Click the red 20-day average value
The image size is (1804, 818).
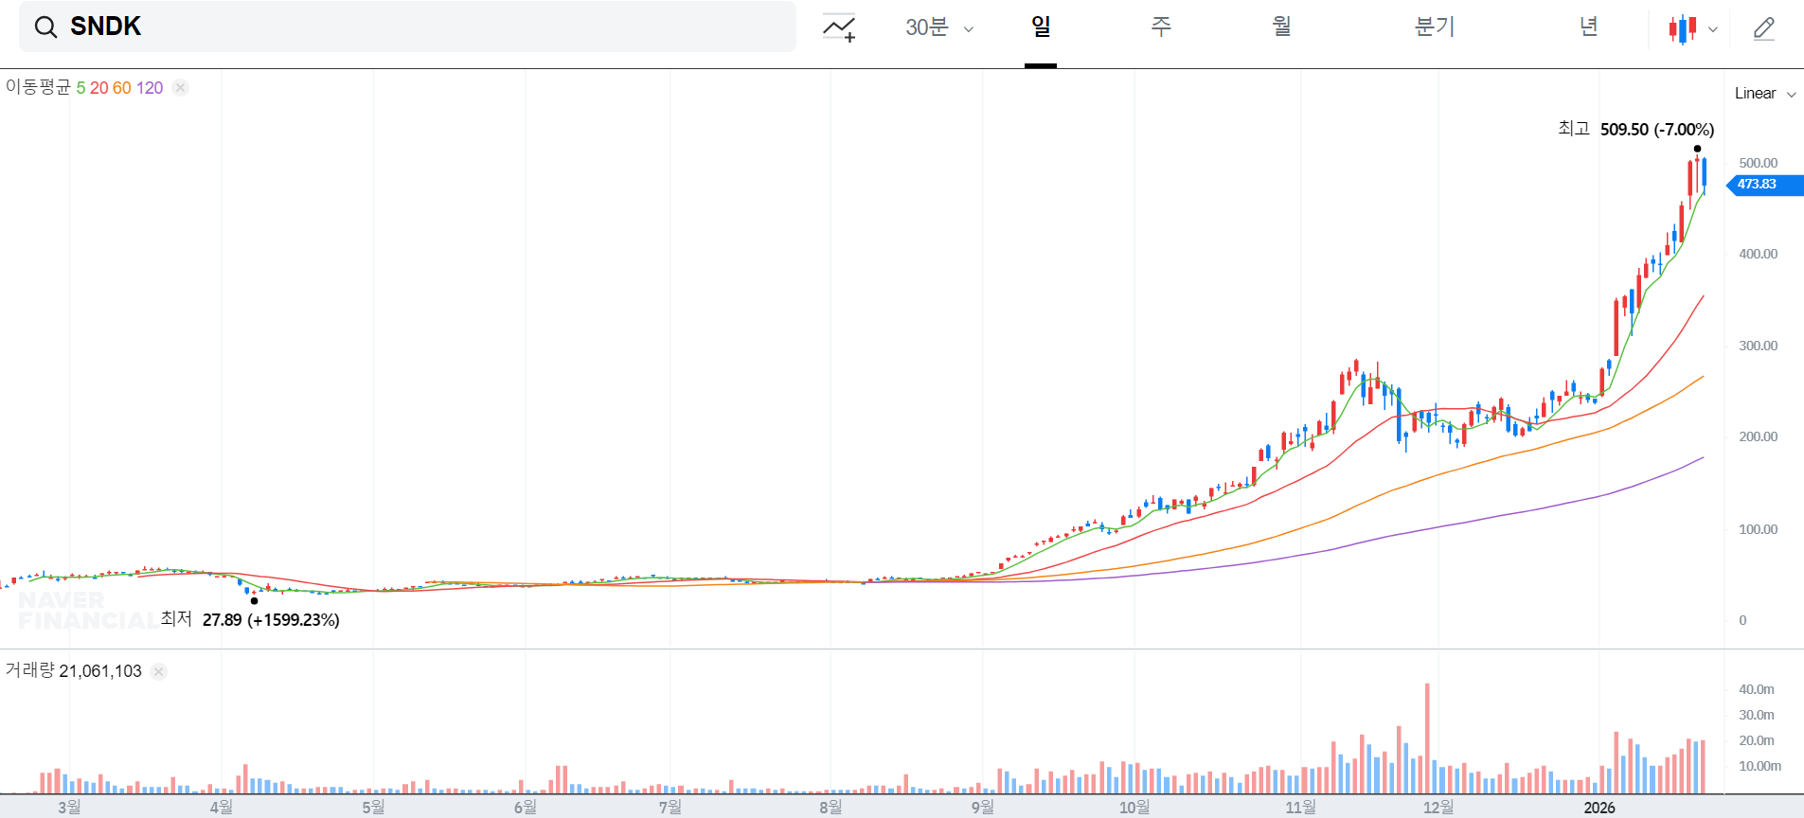[99, 88]
